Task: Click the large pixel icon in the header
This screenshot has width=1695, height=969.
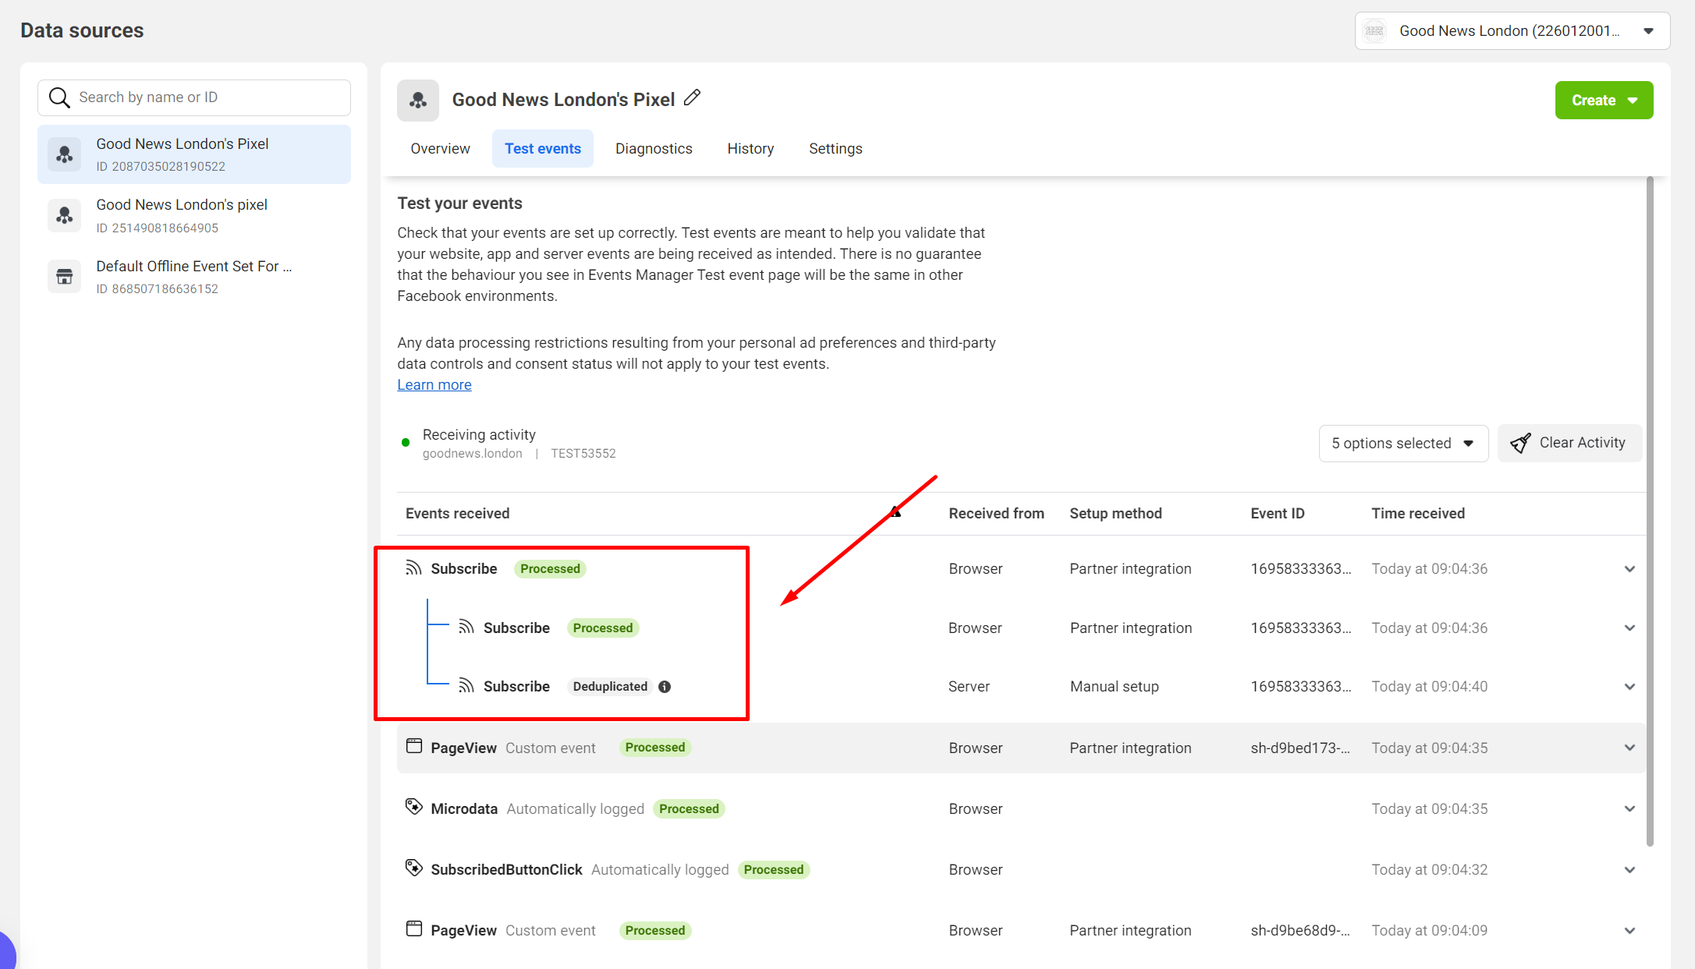Action: (x=418, y=100)
